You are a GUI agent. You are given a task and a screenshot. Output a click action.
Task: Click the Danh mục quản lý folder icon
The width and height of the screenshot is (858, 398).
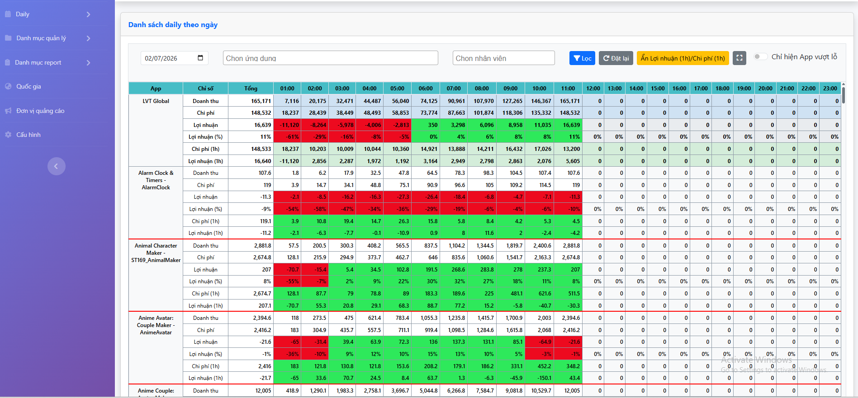coord(8,38)
